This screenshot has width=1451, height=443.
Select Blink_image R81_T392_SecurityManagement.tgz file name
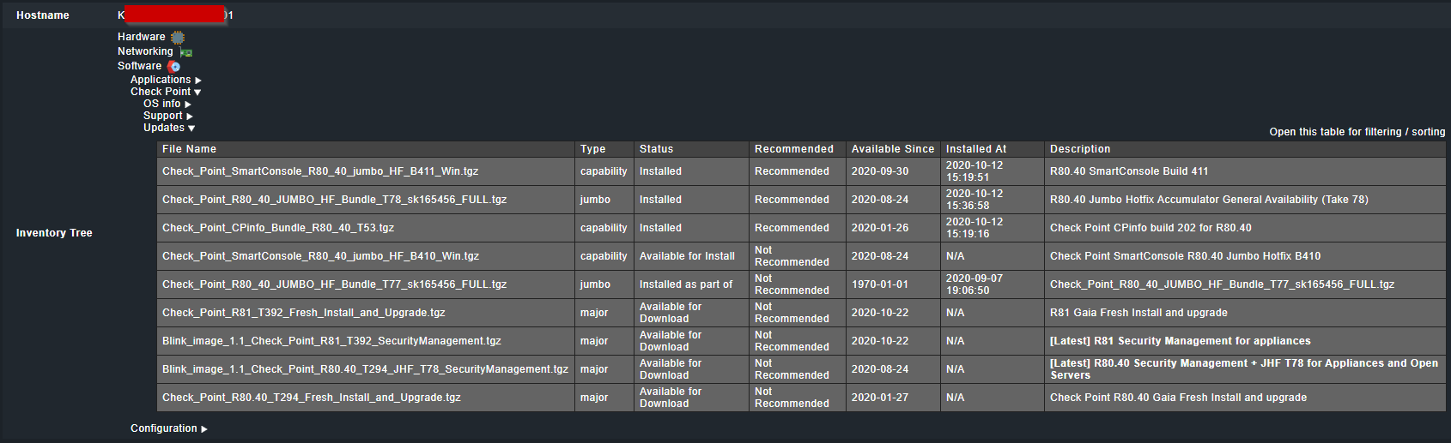tap(331, 341)
